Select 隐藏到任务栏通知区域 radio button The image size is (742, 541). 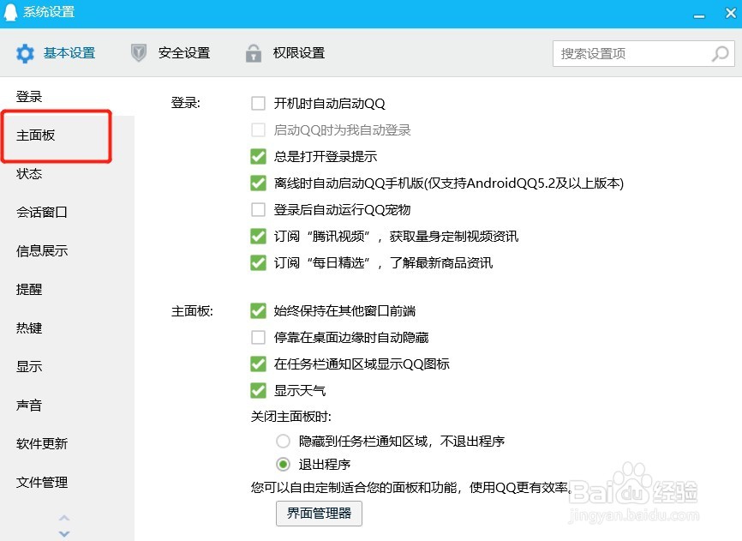click(x=283, y=442)
